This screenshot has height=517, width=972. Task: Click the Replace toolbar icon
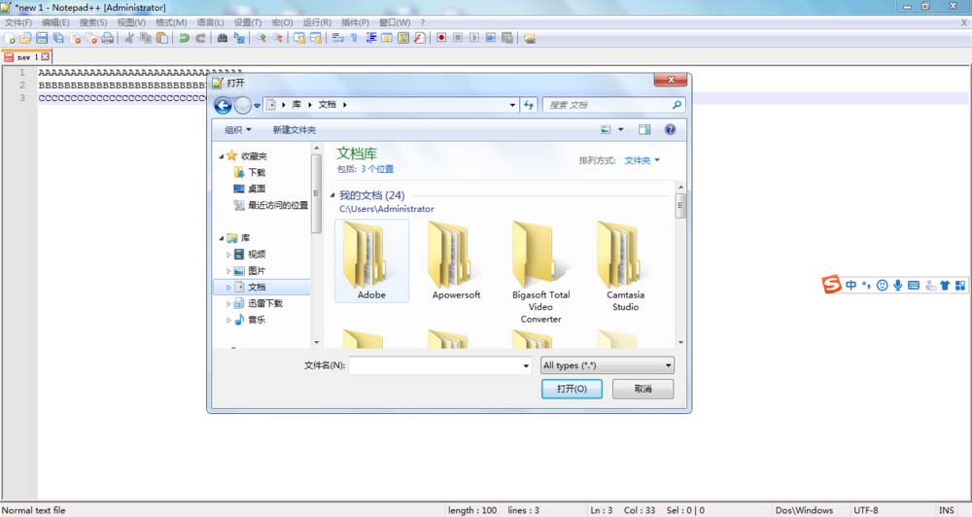tap(239, 39)
